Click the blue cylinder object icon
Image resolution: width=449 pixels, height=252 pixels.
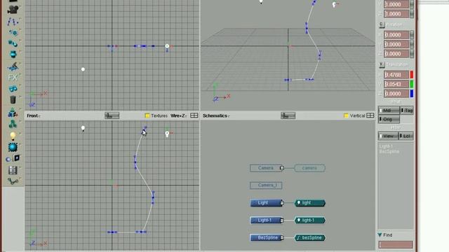(x=13, y=55)
